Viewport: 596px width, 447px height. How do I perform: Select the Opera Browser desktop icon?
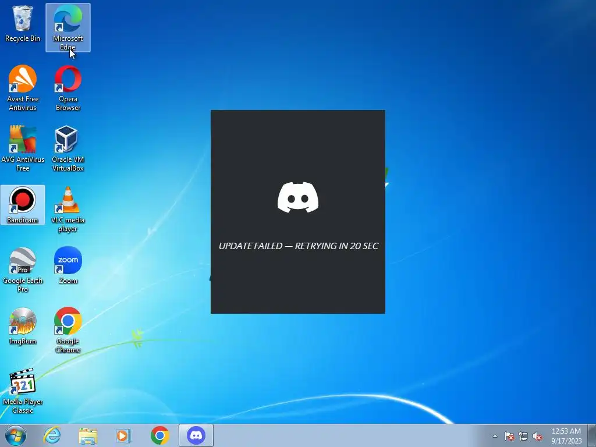pos(68,88)
